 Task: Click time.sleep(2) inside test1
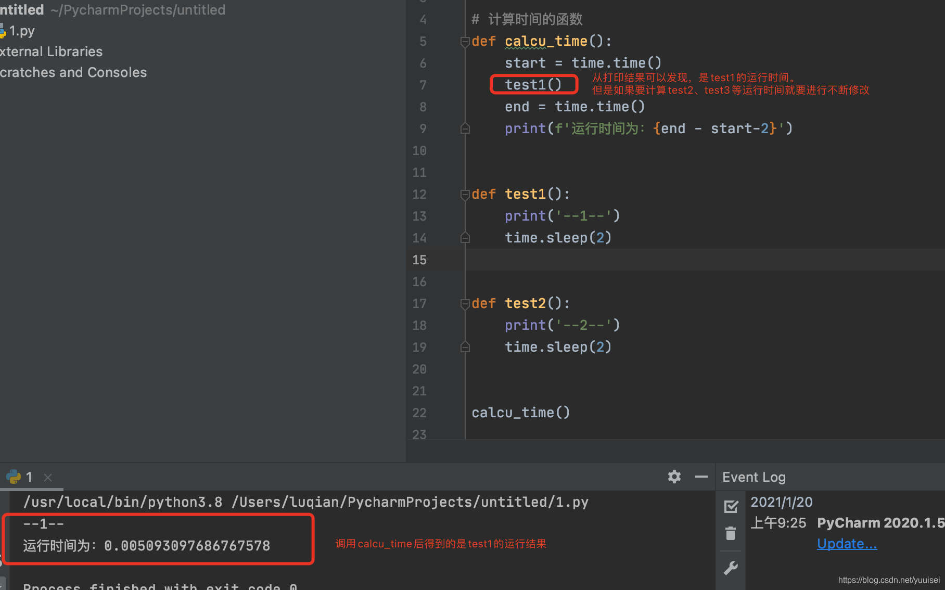tap(558, 238)
